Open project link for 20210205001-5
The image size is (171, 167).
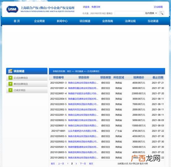tap(83, 147)
